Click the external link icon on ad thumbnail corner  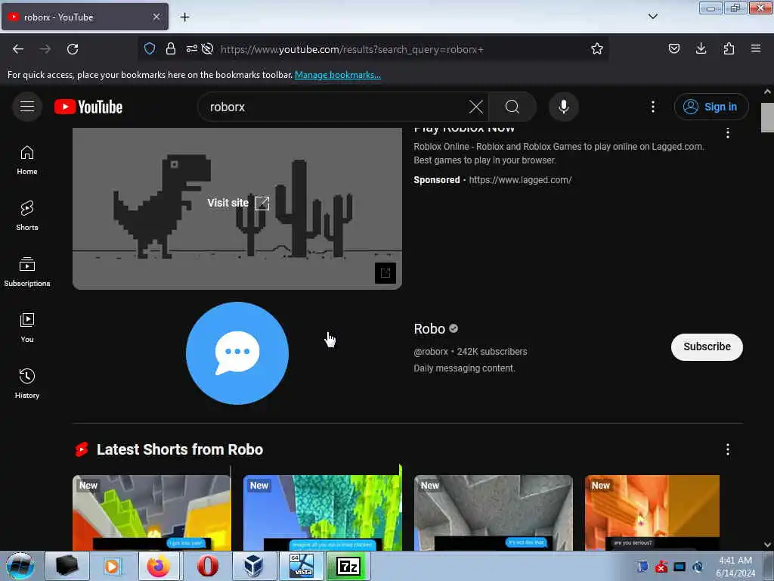(385, 272)
